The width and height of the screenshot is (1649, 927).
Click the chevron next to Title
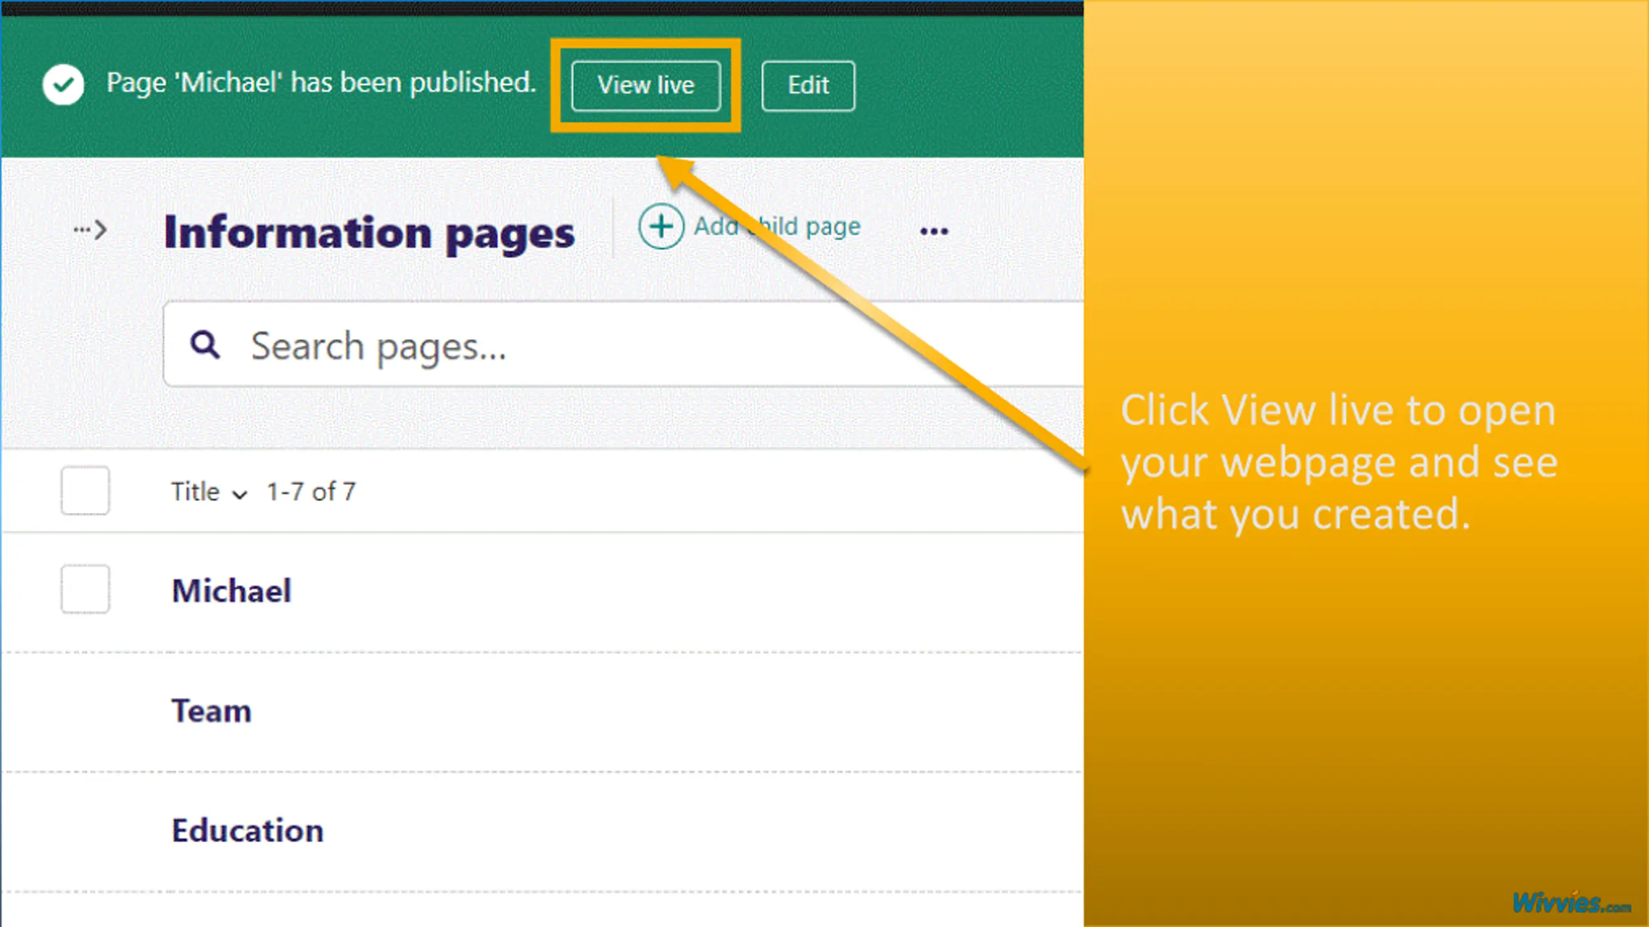(240, 494)
